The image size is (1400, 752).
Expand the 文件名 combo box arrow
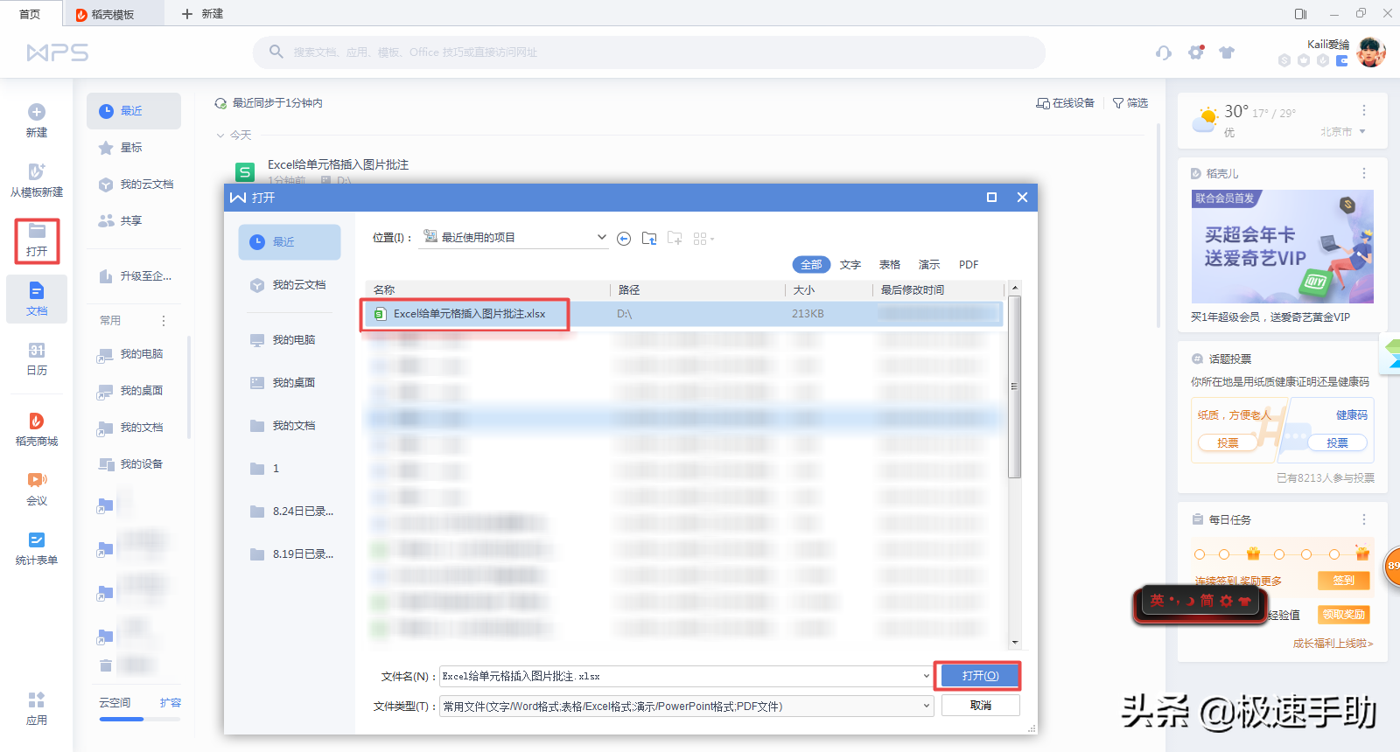coord(927,676)
